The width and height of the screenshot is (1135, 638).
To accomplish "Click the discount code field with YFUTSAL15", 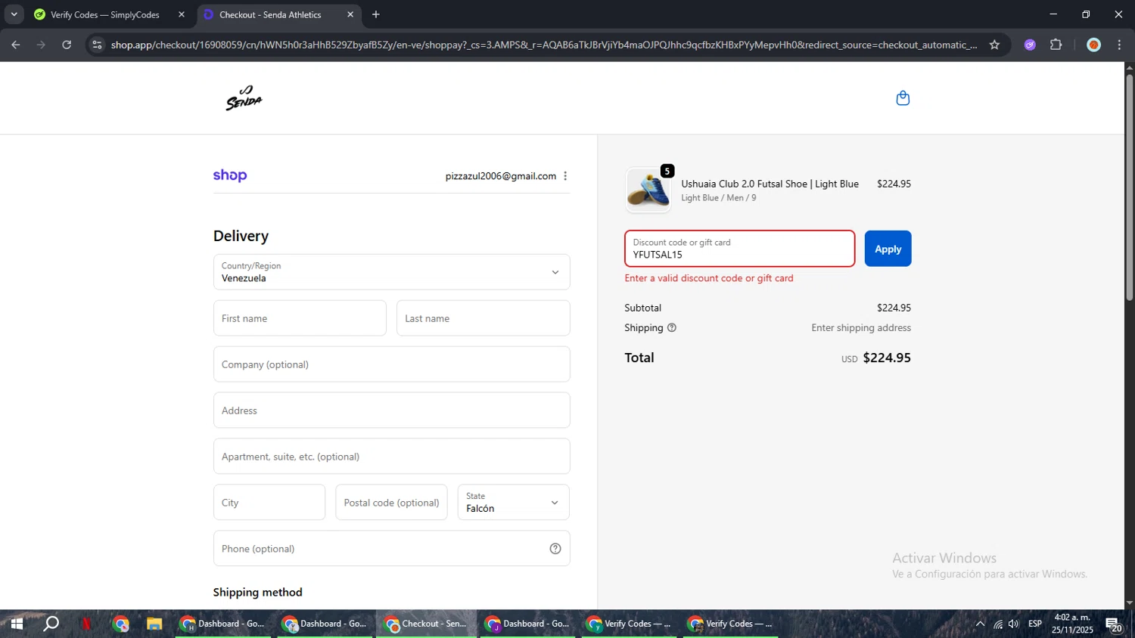I will click(x=740, y=249).
